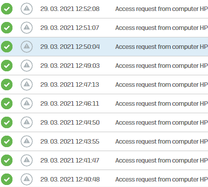Click green checkmark icon for 12:40:48 entry

click(x=6, y=180)
